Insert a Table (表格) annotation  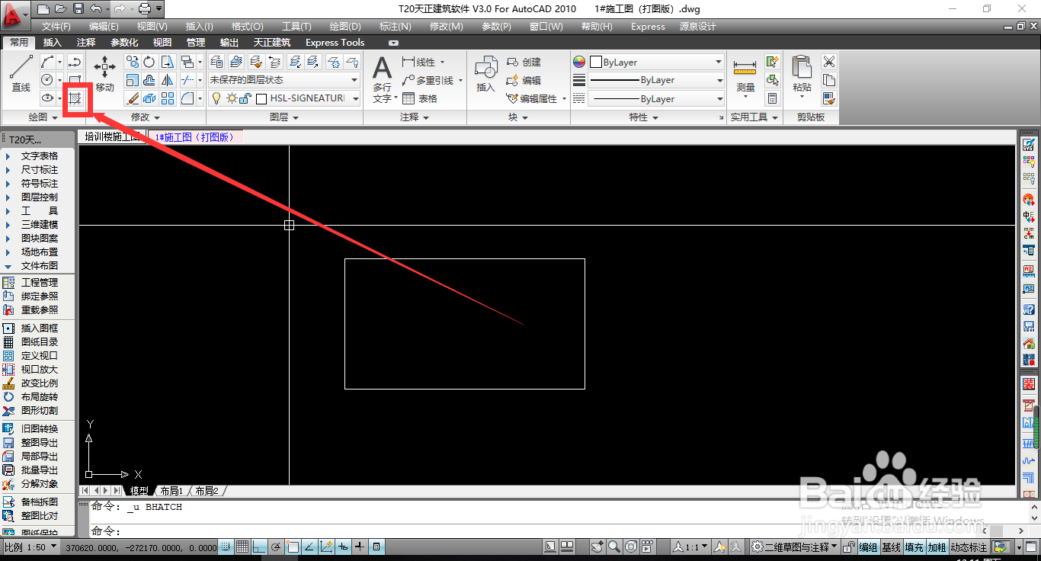(x=420, y=98)
